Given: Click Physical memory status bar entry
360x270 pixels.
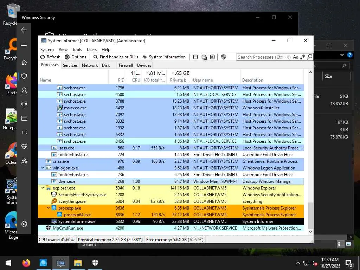Looking at the screenshot, I should (x=110, y=240).
